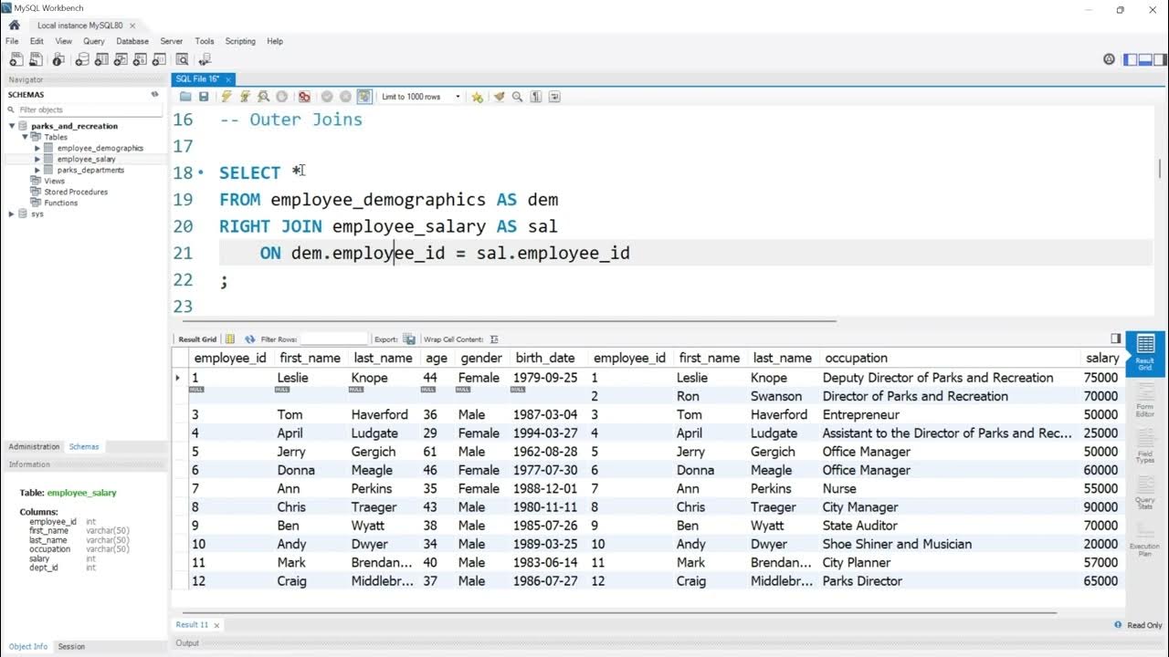Viewport: 1169px width, 657px height.
Task: Open the Form Editor side panel
Action: click(x=1145, y=399)
